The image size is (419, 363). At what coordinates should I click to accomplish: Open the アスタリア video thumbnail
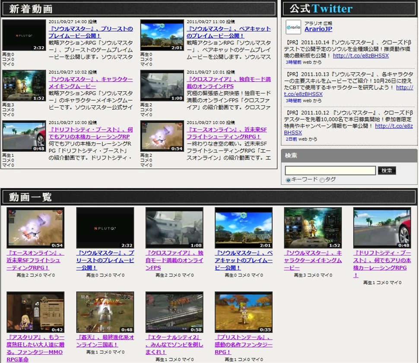[35, 312]
